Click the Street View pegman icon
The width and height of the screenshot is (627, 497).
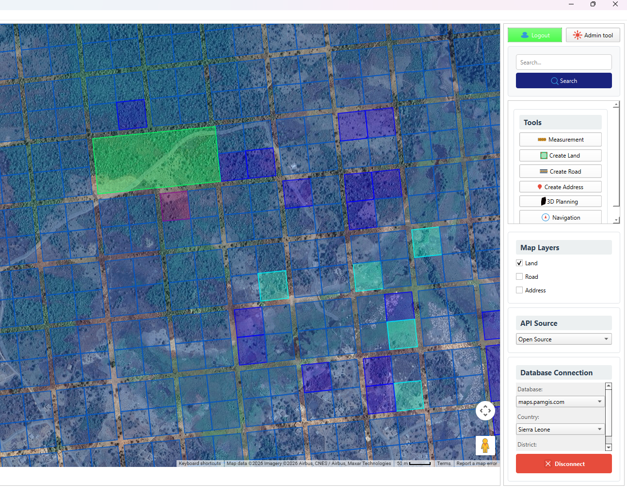pyautogui.click(x=485, y=446)
